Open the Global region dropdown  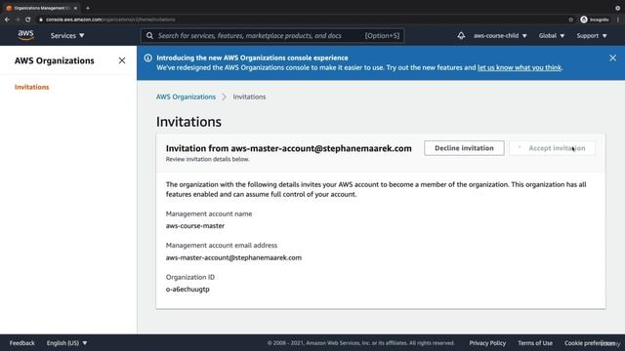click(551, 35)
